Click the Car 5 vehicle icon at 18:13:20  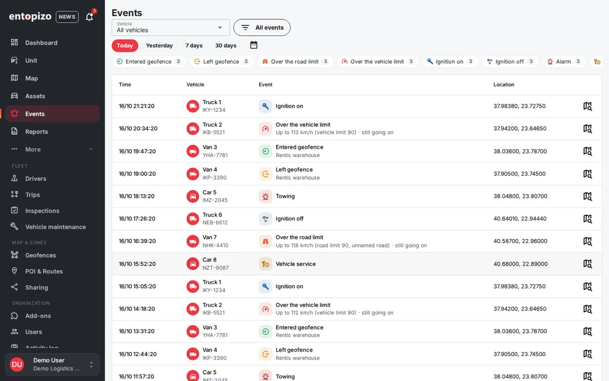[x=193, y=196]
